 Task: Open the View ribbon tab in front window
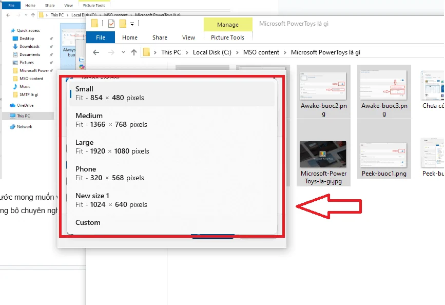(x=188, y=37)
